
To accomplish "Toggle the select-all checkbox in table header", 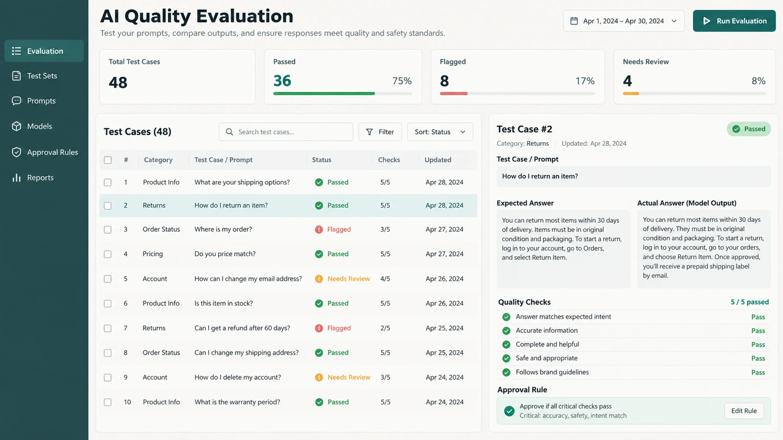I will 108,160.
